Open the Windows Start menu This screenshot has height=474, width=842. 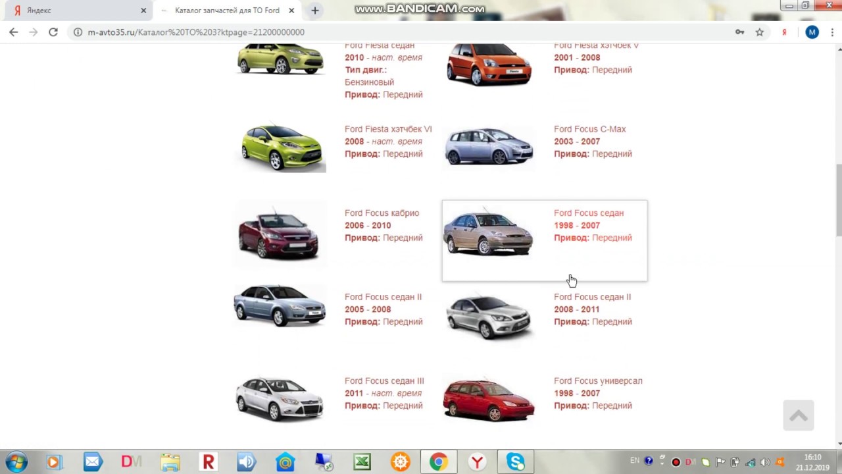[x=16, y=462]
